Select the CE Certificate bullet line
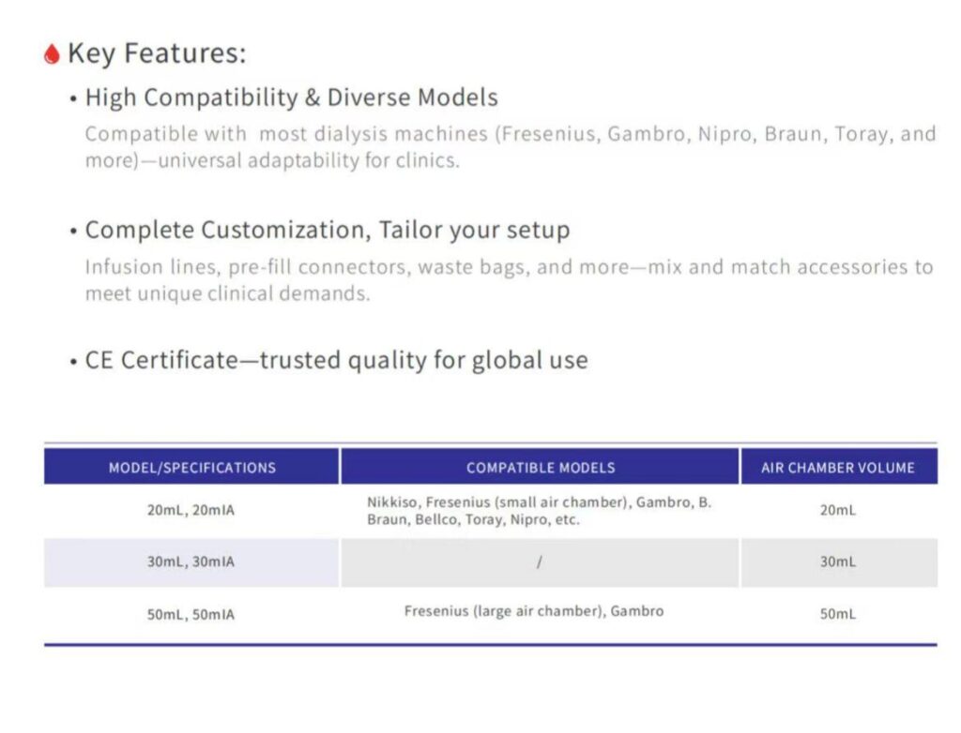 [x=336, y=360]
